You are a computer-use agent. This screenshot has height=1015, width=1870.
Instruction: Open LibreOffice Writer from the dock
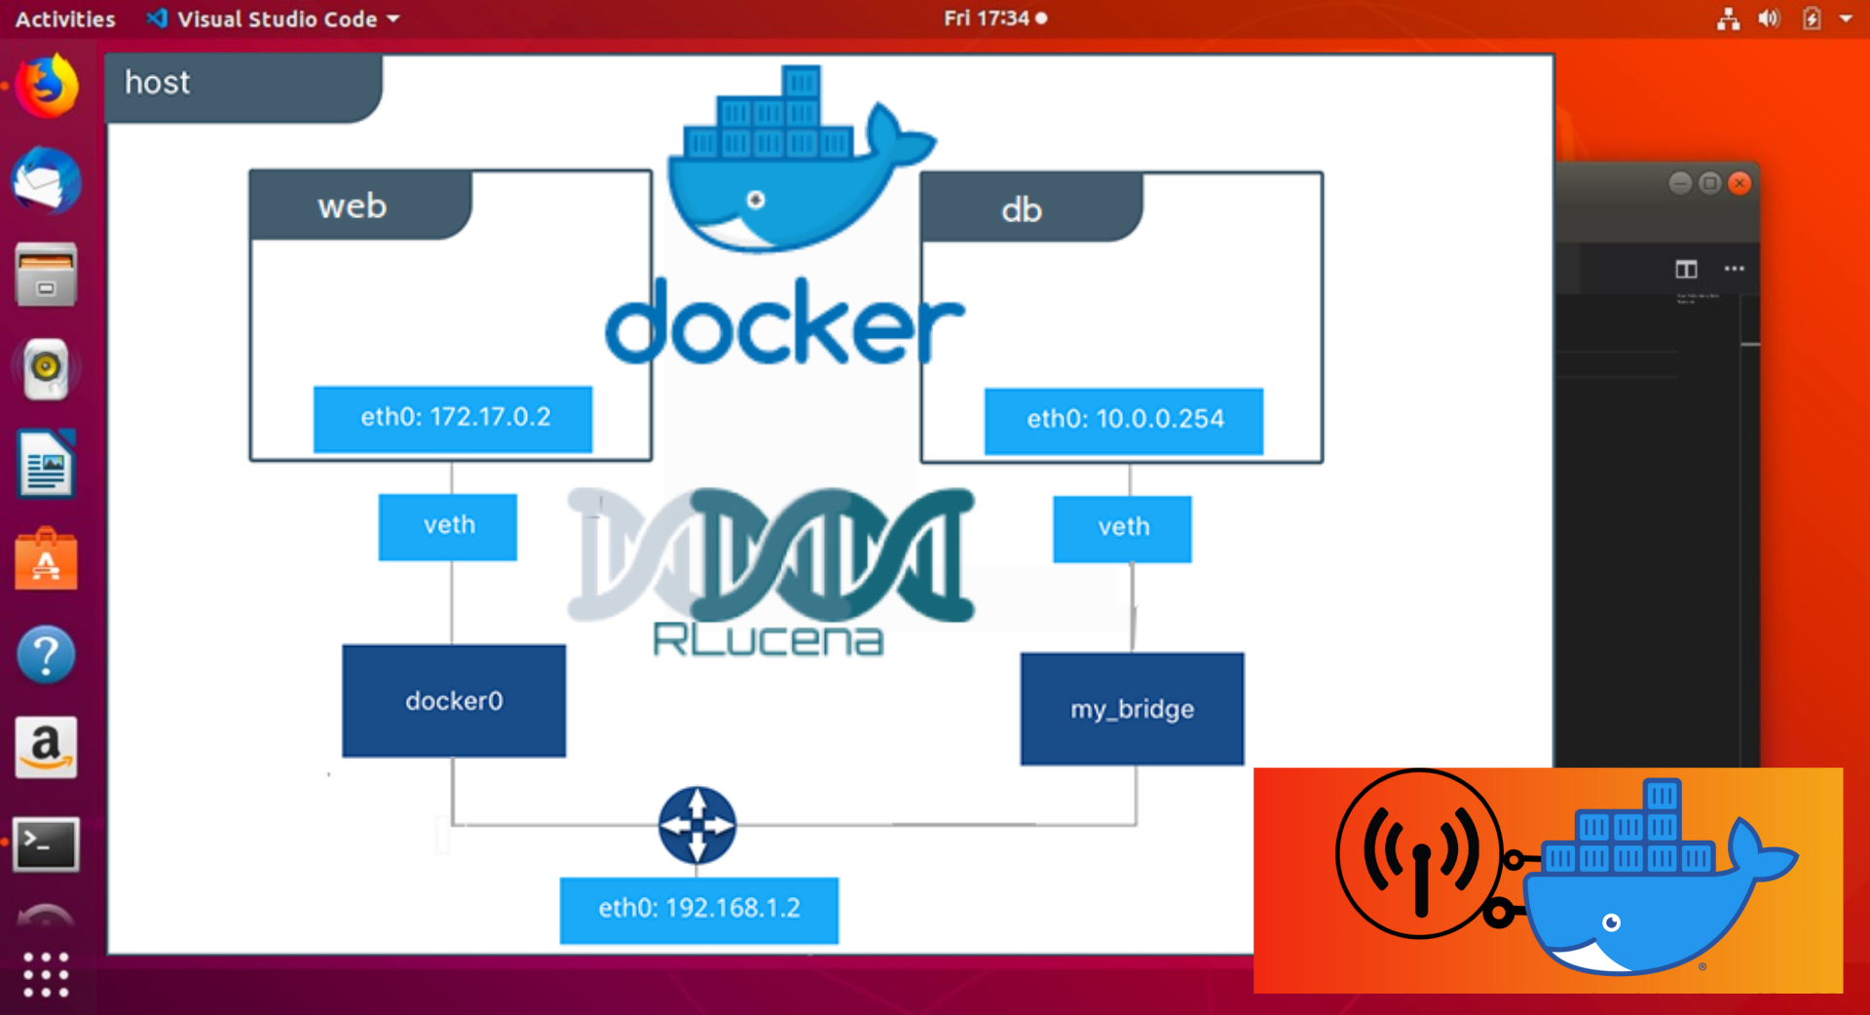46,464
